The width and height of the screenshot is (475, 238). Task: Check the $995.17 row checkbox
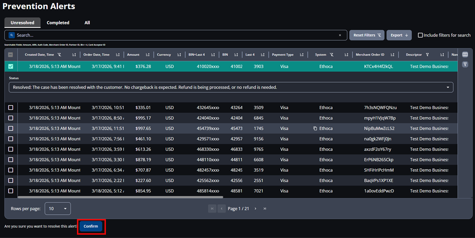(x=10, y=118)
